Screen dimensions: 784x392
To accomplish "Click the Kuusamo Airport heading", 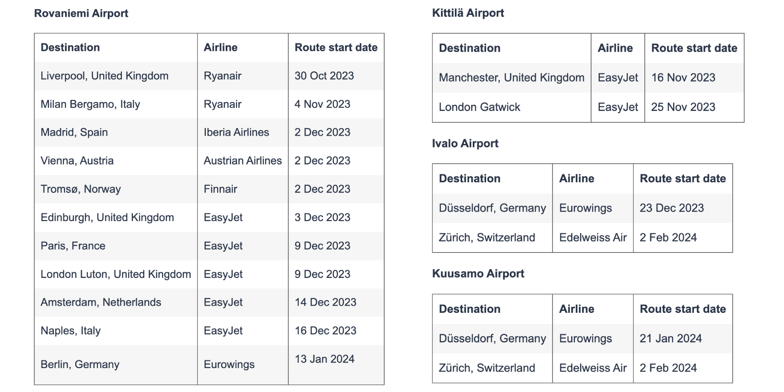I will pyautogui.click(x=478, y=274).
